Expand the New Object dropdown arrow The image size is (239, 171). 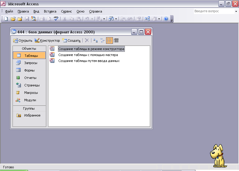(x=159, y=19)
